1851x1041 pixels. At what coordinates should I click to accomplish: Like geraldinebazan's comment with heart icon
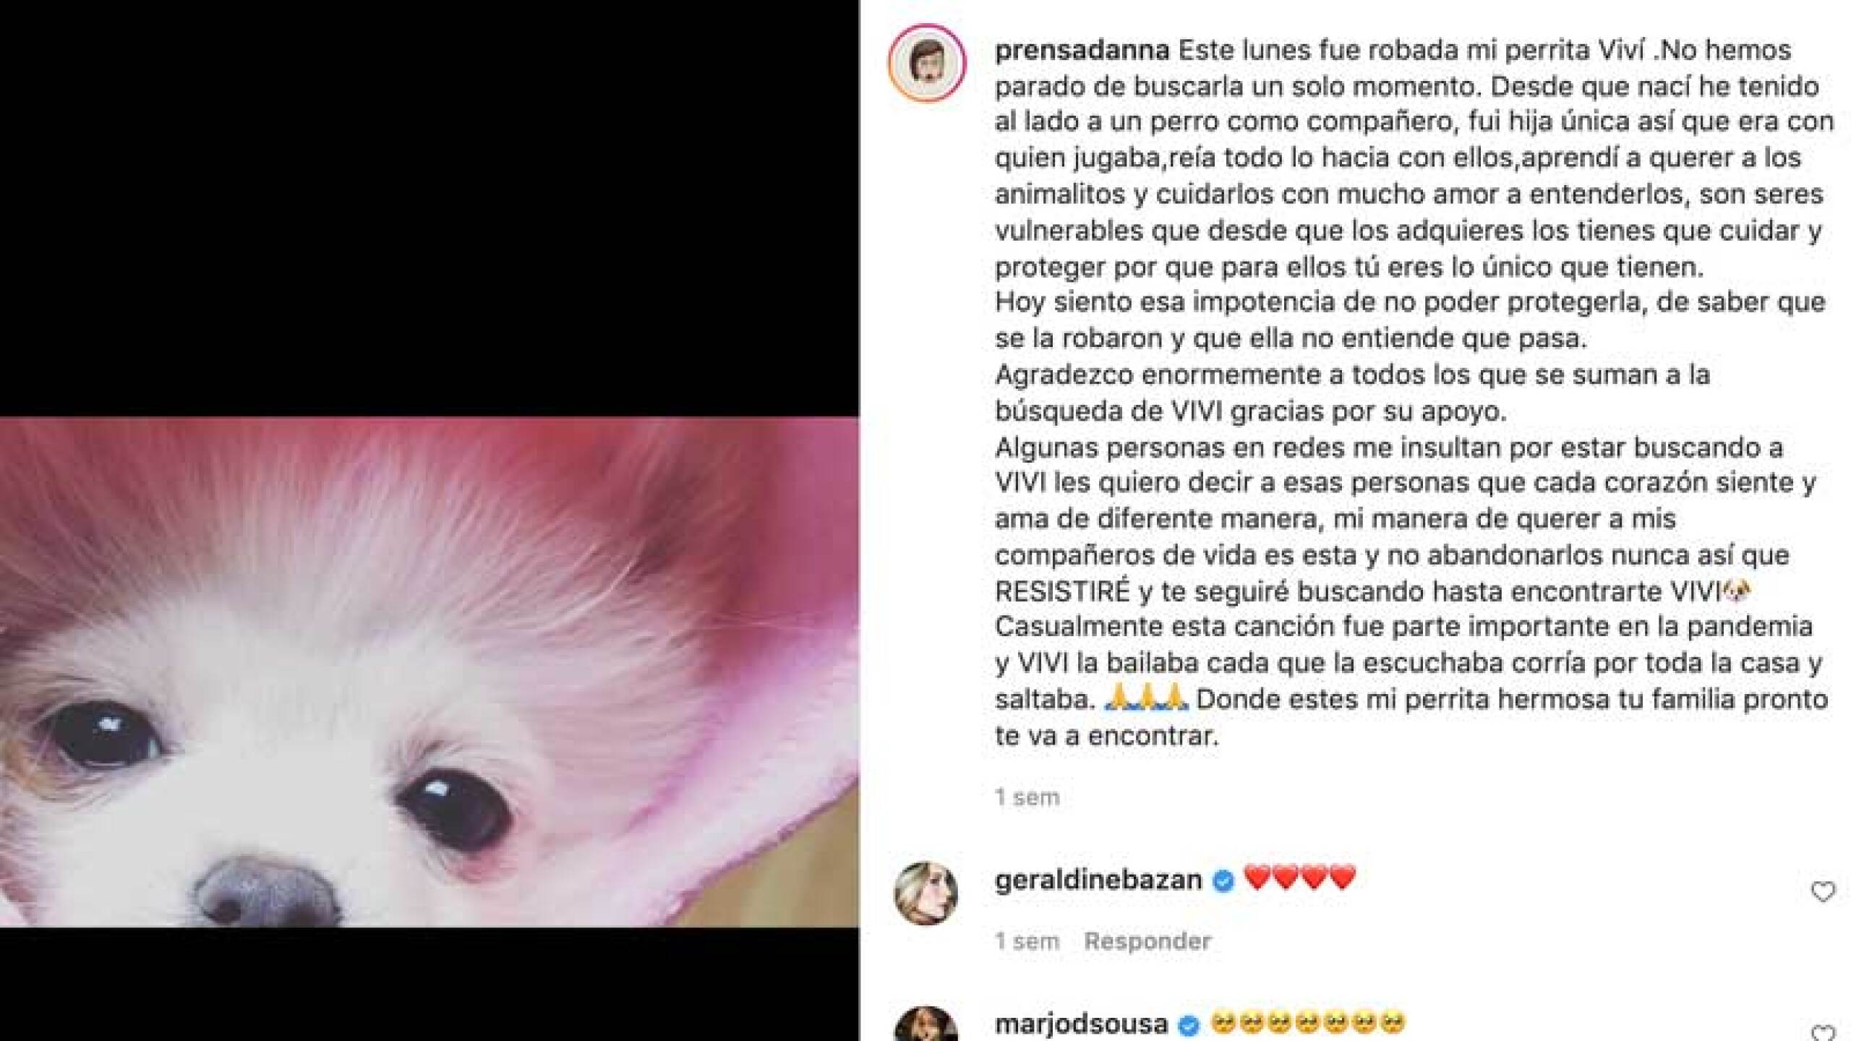coord(1822,893)
